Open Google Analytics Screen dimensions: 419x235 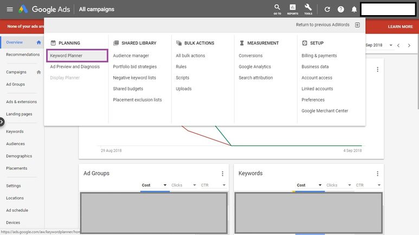255,66
